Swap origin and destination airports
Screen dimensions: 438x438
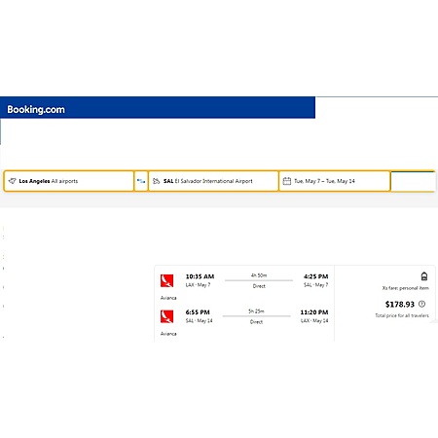pos(141,181)
